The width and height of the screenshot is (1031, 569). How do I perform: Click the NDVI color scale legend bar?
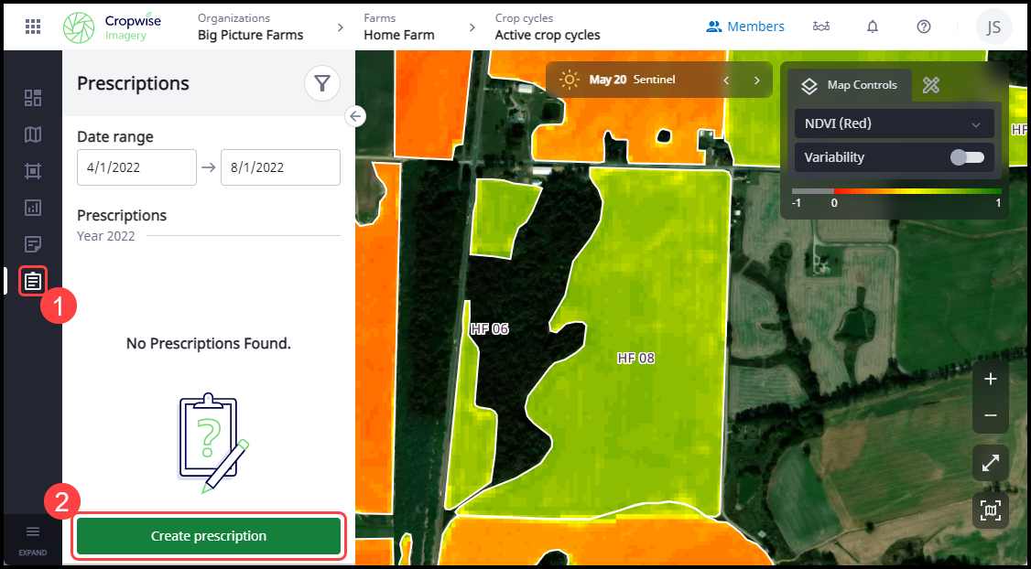coord(897,191)
